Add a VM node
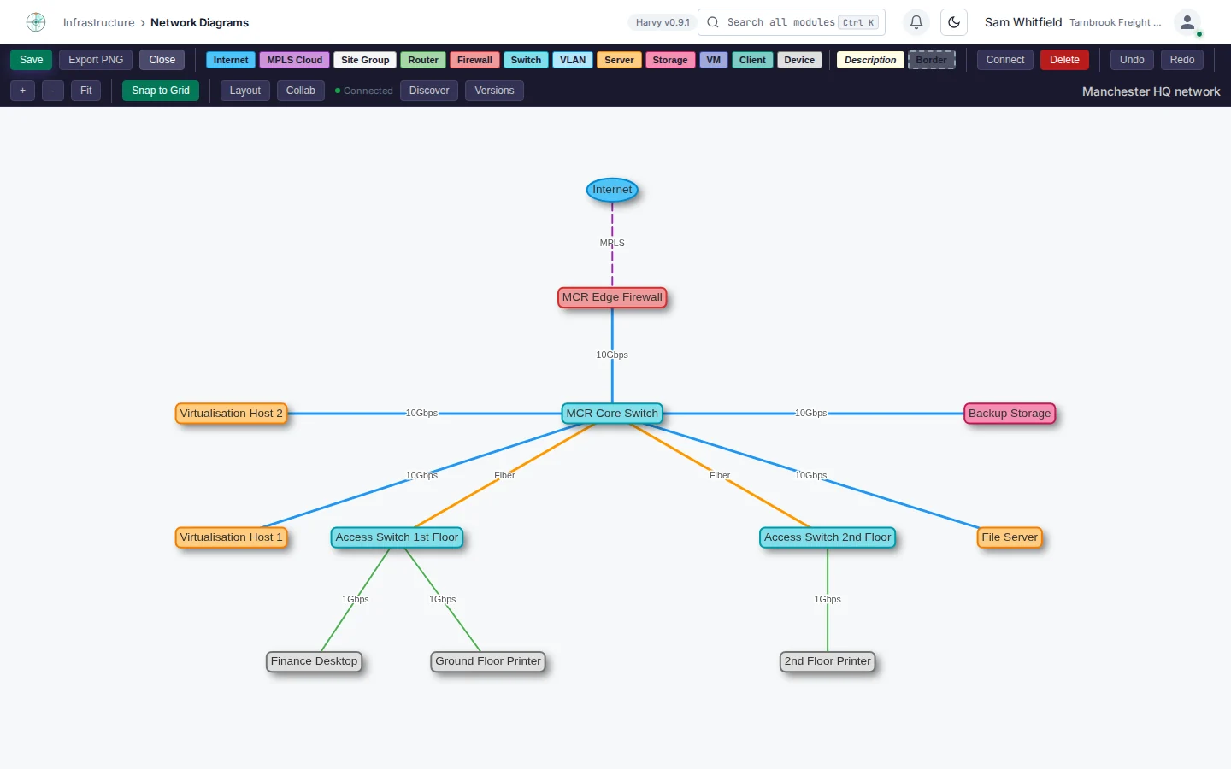Viewport: 1231px width, 769px height. [714, 60]
